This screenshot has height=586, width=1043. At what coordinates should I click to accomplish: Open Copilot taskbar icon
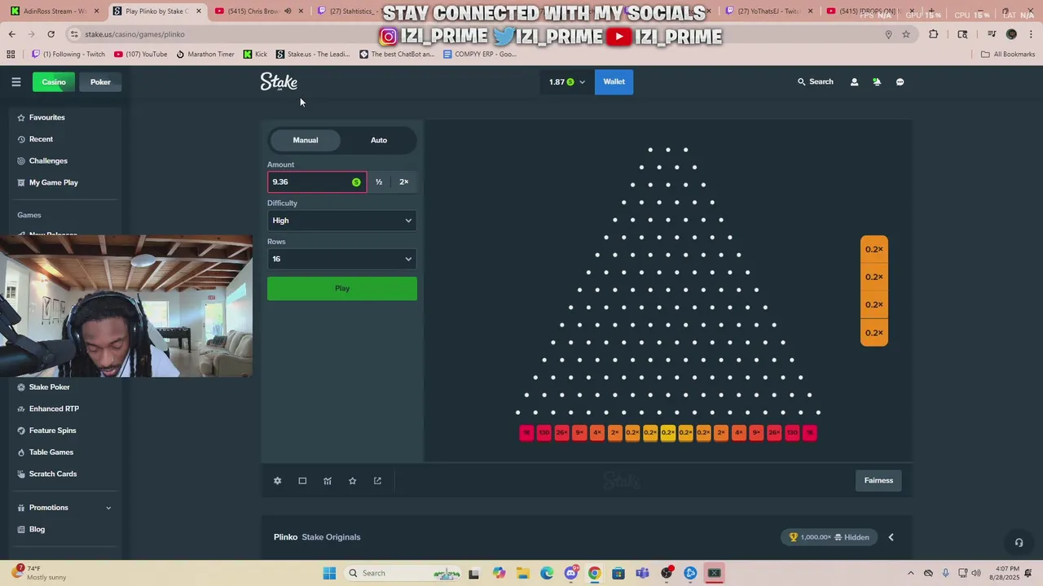click(499, 573)
